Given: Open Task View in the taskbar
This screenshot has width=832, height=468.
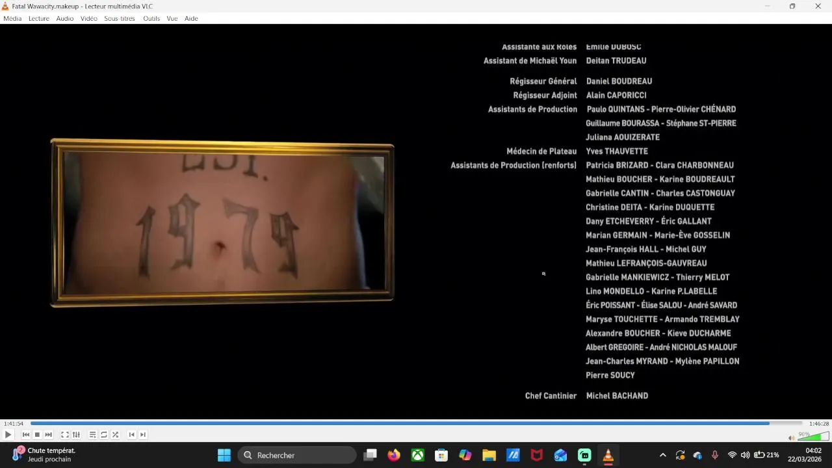Looking at the screenshot, I should tap(370, 455).
